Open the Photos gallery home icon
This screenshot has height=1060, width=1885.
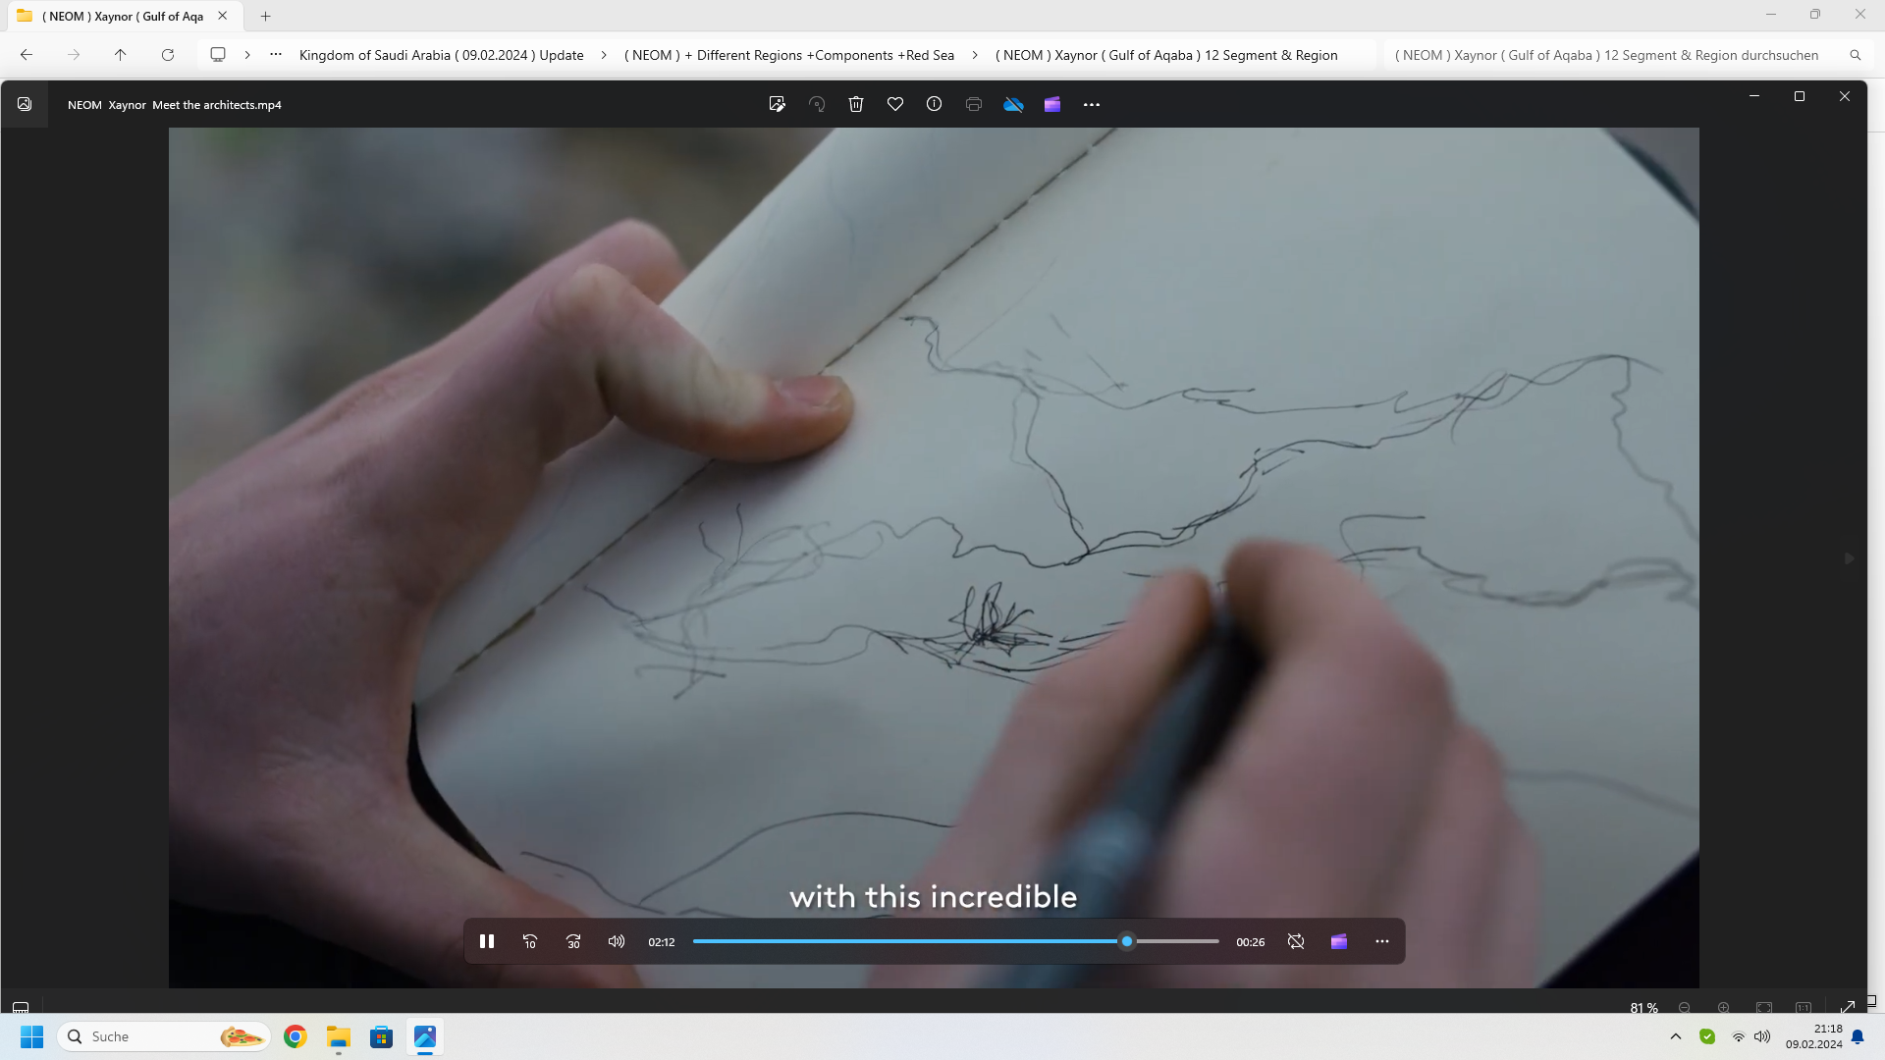click(x=25, y=104)
